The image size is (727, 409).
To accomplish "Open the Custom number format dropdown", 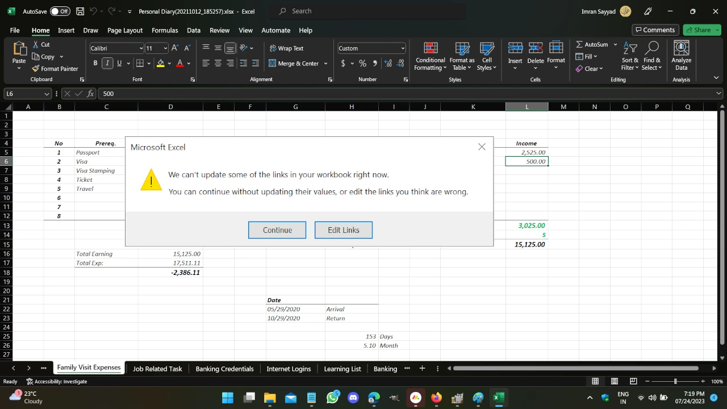I will coord(403,48).
